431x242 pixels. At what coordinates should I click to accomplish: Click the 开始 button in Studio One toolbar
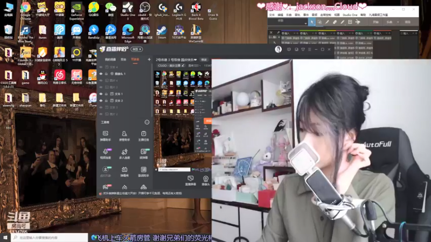click(376, 22)
